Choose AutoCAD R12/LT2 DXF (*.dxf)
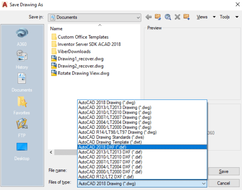This screenshot has width=242, height=190. point(142,177)
